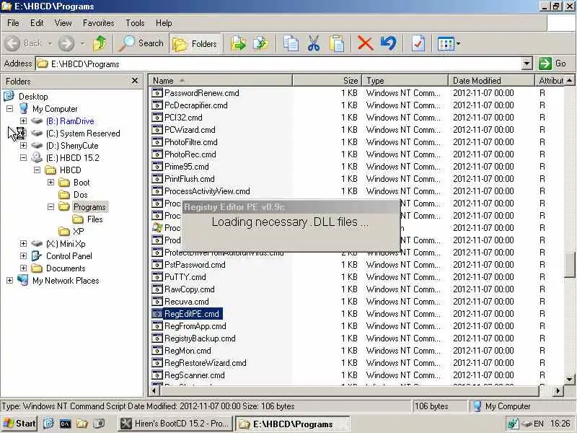Image resolution: width=577 pixels, height=433 pixels.
Task: Select Desktop in folder tree
Action: (x=33, y=97)
